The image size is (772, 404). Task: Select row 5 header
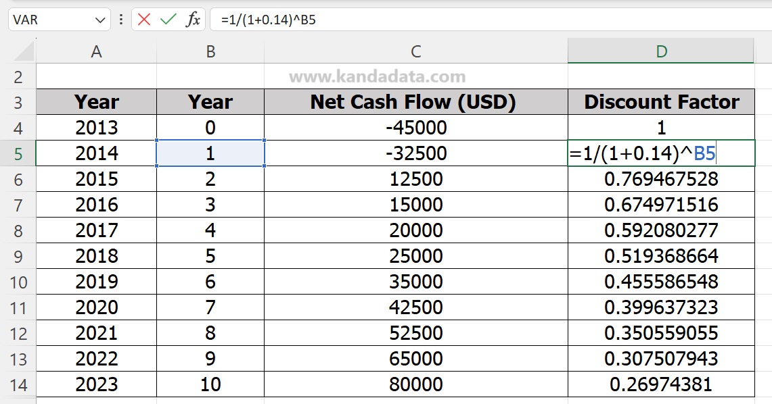(18, 154)
